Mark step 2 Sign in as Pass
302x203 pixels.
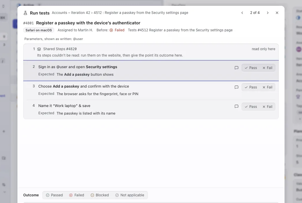pyautogui.click(x=251, y=68)
